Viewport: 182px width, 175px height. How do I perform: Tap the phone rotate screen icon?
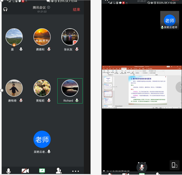coord(174,165)
